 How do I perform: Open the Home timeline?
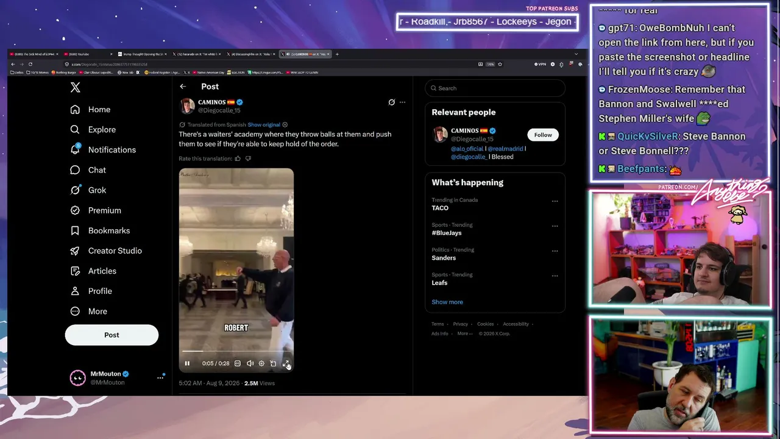[90, 110]
